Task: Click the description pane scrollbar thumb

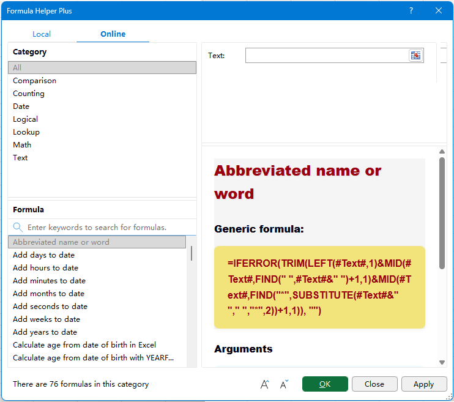Action: point(442,213)
